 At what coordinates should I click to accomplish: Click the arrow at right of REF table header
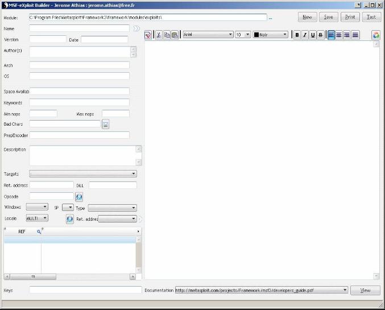click(138, 232)
